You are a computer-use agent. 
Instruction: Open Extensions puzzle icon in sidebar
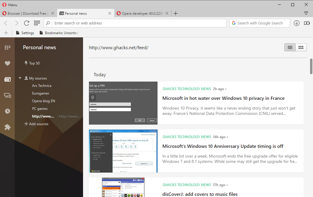(7, 127)
